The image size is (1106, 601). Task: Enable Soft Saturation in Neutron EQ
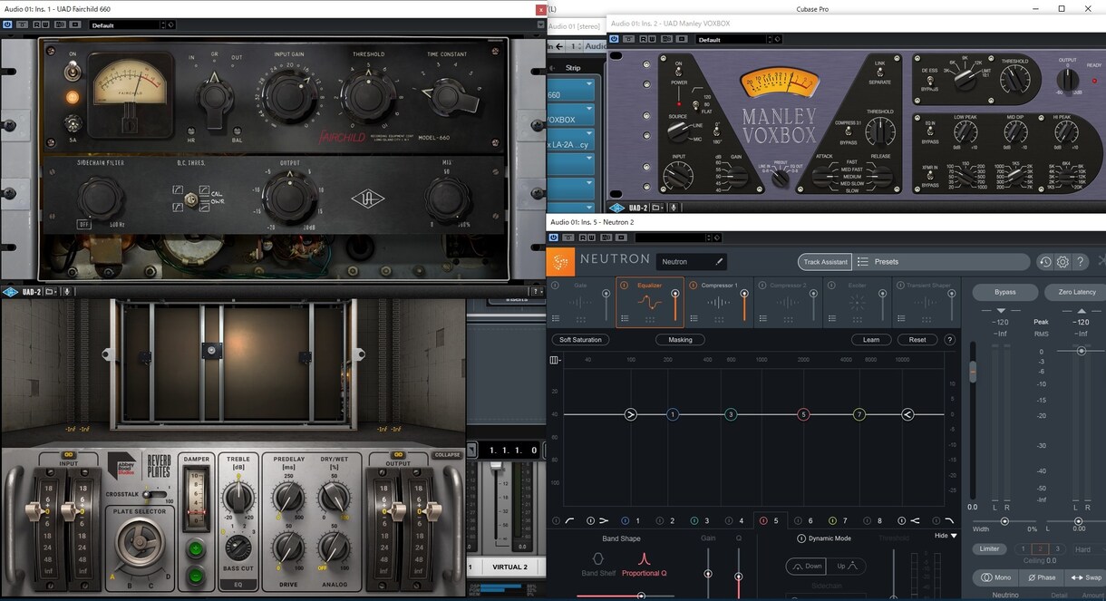[580, 340]
